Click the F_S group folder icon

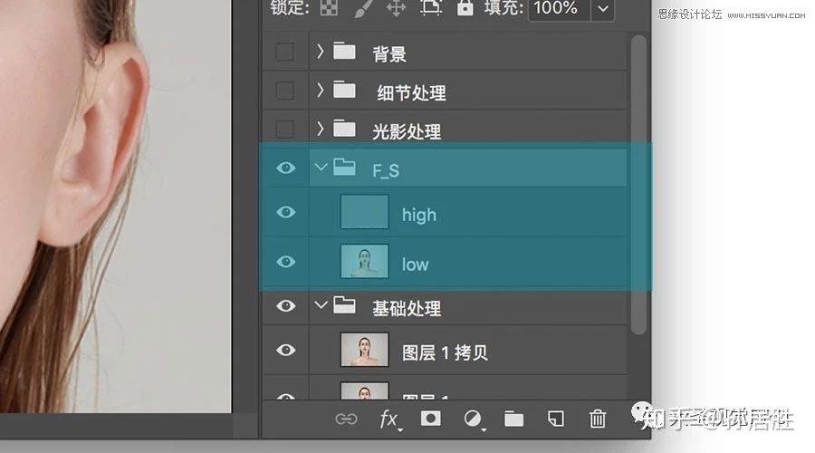point(344,167)
